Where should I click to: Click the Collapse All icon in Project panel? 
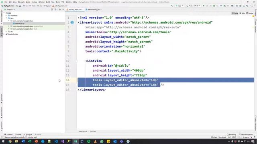(x=55, y=10)
